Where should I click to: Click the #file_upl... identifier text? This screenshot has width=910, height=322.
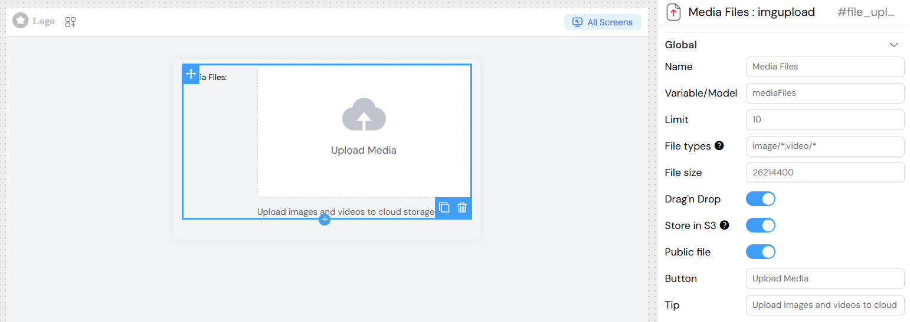(866, 12)
